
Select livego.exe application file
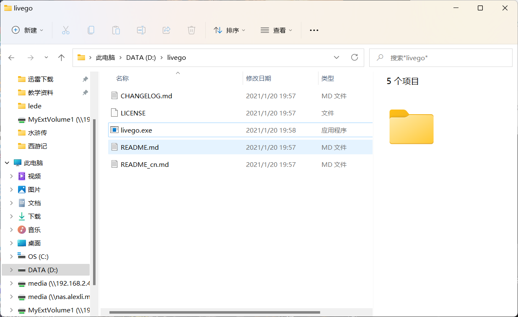(136, 130)
